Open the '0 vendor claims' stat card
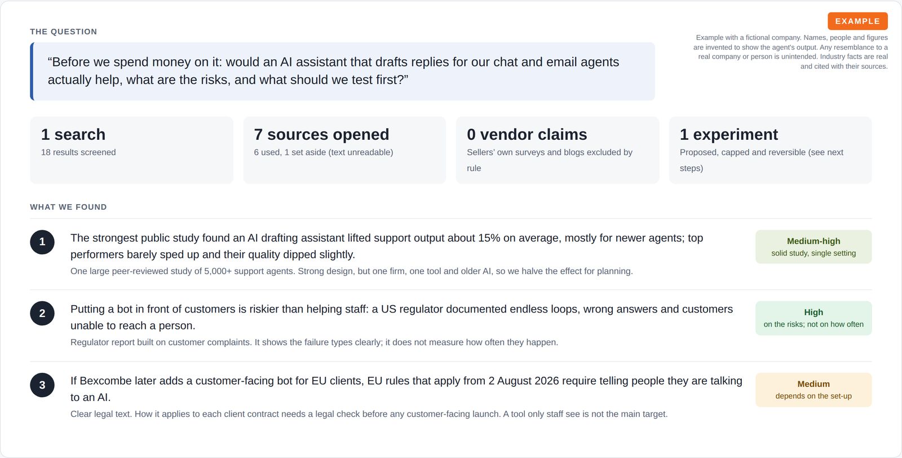 coord(558,150)
